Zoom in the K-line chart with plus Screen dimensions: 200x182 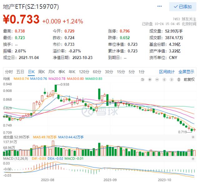(150, 80)
